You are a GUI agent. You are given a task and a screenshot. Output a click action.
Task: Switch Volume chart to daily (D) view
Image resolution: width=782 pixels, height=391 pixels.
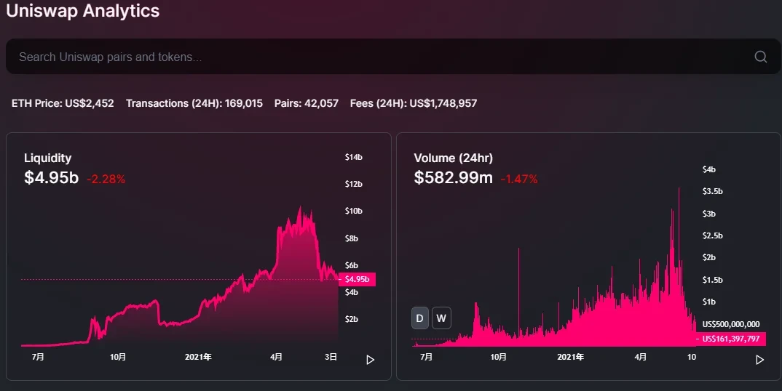point(420,318)
